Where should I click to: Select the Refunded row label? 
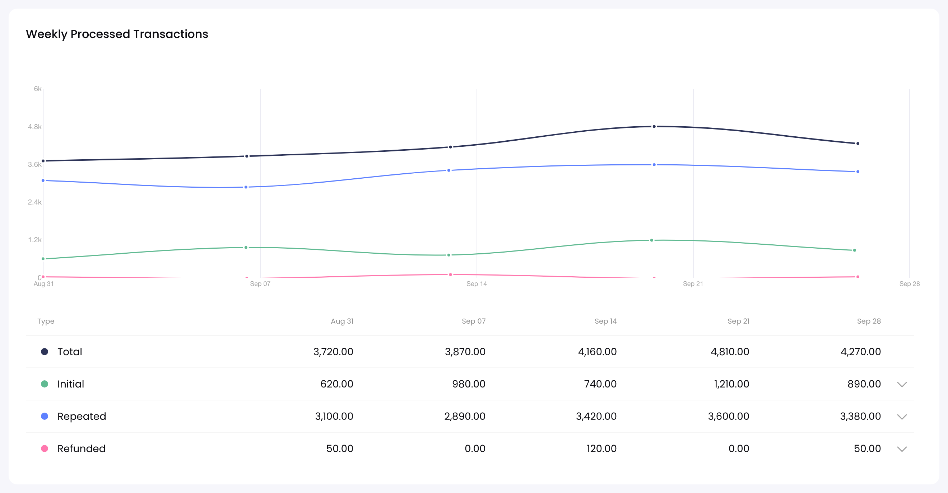81,449
